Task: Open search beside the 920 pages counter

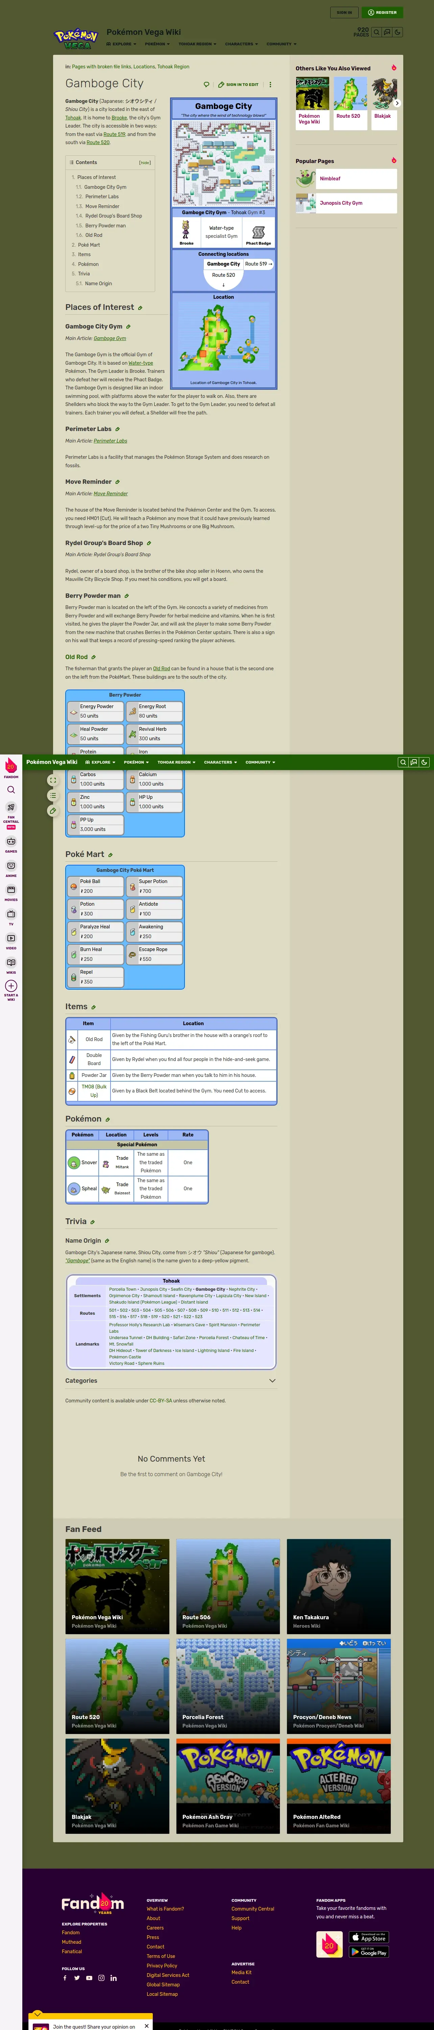Action: click(x=377, y=32)
